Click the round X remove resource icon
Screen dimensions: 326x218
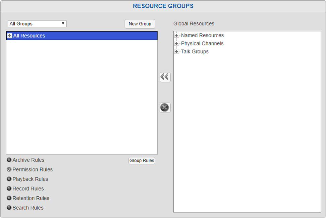(x=164, y=108)
